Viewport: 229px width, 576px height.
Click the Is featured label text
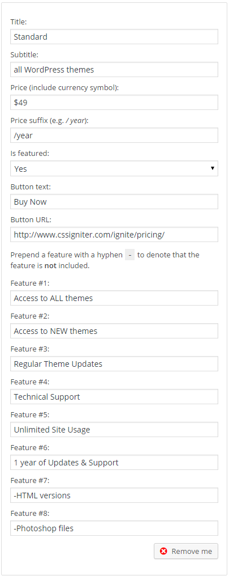pyautogui.click(x=29, y=154)
